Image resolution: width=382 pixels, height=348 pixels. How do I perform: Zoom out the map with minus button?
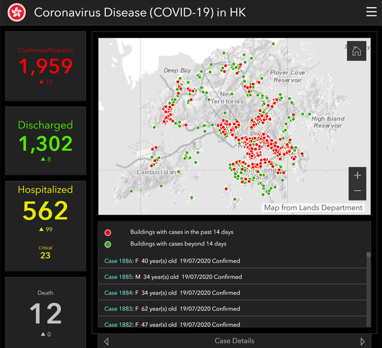click(x=357, y=191)
